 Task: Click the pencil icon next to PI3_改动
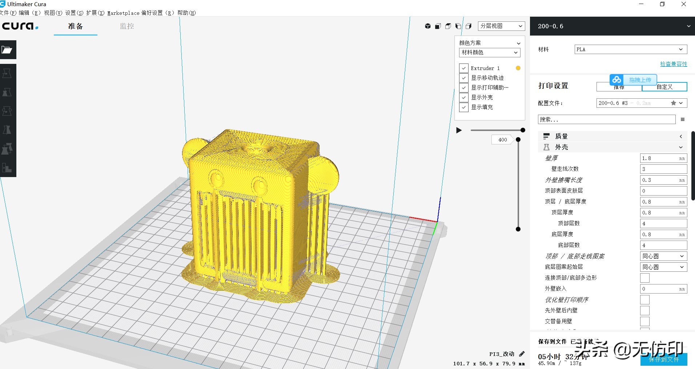click(522, 354)
